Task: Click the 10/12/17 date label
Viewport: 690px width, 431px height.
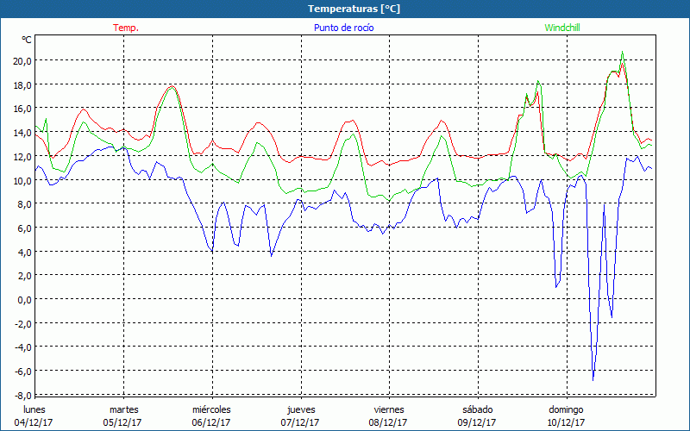Action: tap(567, 422)
